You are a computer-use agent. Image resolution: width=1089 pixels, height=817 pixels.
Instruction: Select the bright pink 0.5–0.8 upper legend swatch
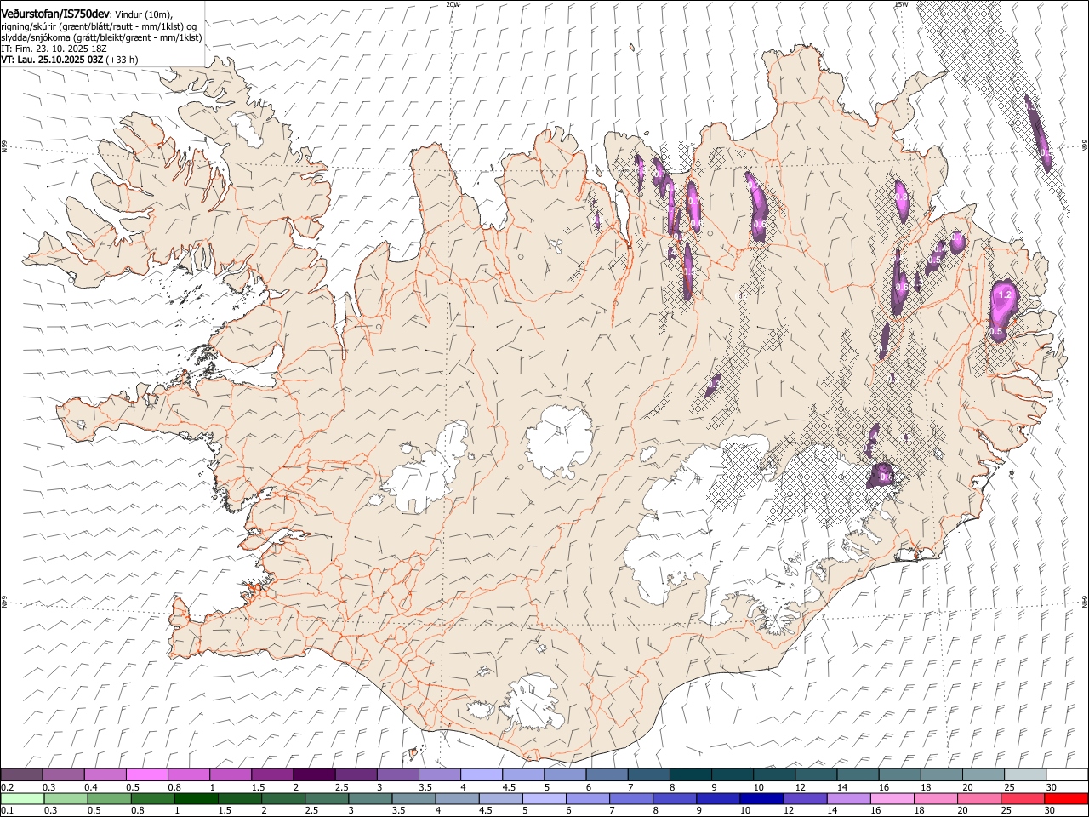[x=146, y=774]
